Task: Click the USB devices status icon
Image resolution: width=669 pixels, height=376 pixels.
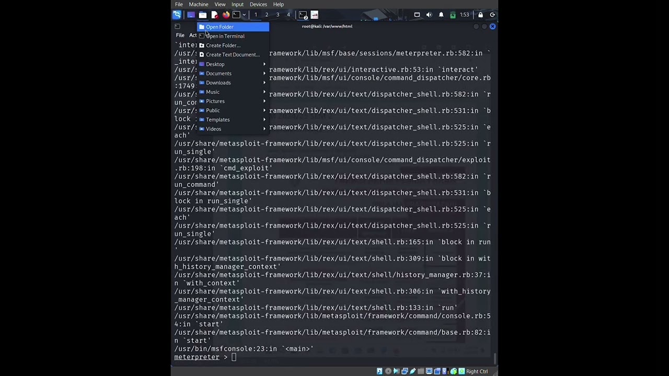Action: click(413, 371)
